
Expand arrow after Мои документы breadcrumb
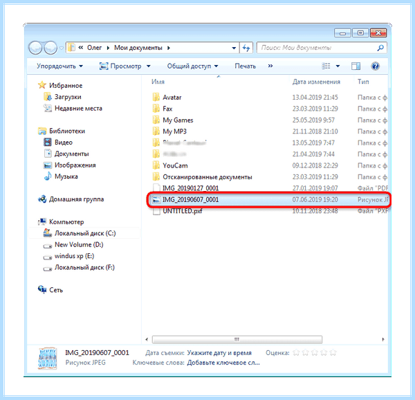coord(169,48)
